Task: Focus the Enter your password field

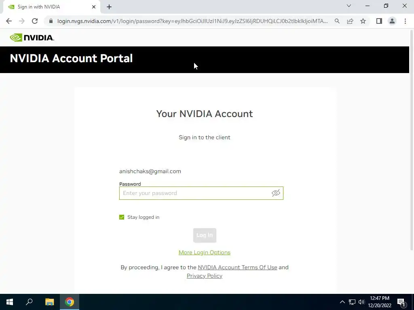Action: pyautogui.click(x=201, y=193)
